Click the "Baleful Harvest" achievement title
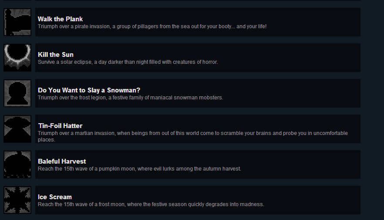Viewport: 384px width, 220px height. point(62,161)
